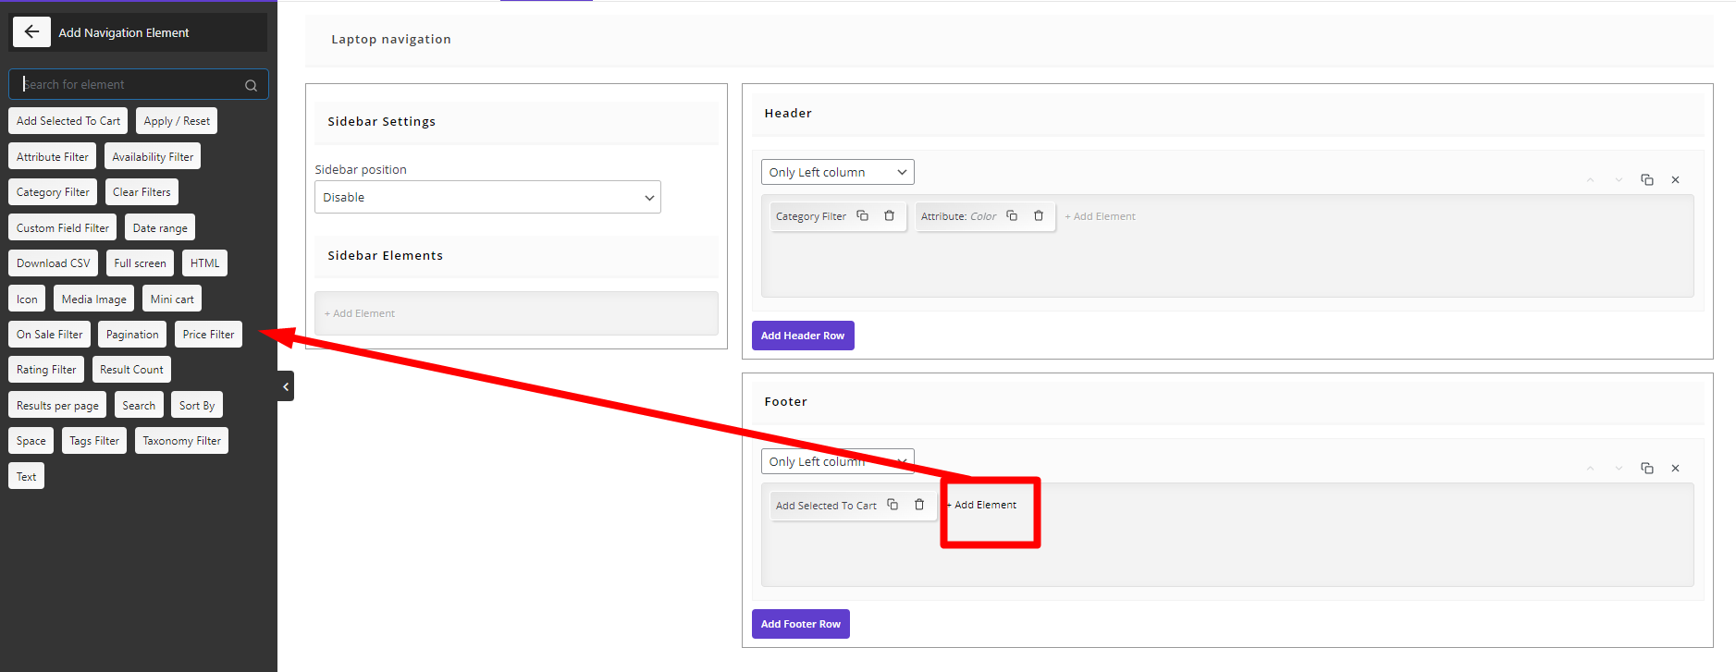This screenshot has width=1736, height=672.
Task: Choose the Attribute Filter element
Action: point(53,157)
